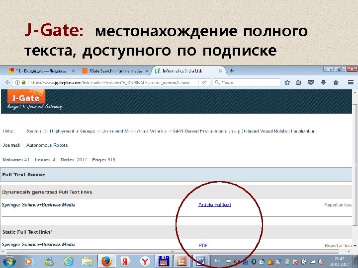358x268 pixels.
Task: Save the page to Pocket
Action: click(x=311, y=82)
